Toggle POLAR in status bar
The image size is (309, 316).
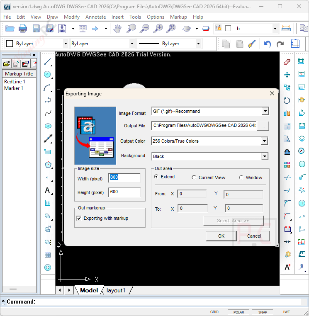(x=238, y=312)
